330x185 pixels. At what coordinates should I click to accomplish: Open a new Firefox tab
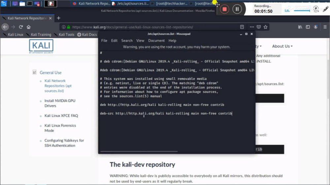point(58,18)
